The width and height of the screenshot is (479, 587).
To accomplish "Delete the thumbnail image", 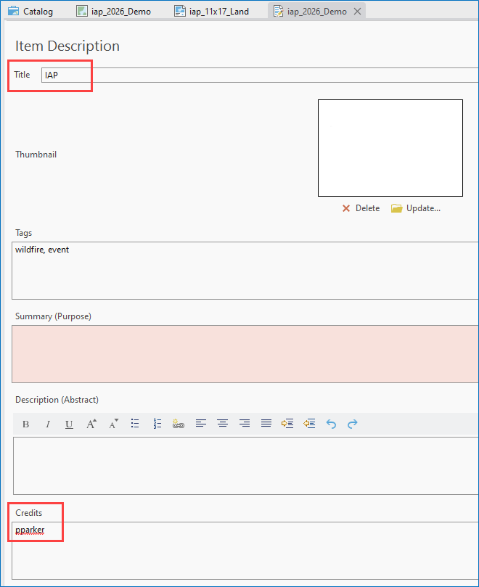I will (x=361, y=208).
